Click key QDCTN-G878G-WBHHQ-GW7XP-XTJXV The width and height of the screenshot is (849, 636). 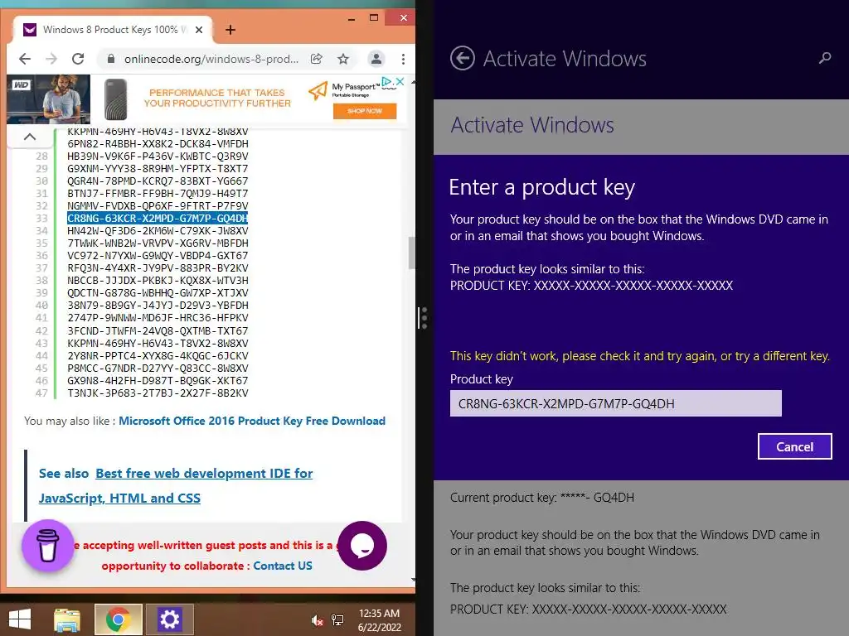click(158, 293)
